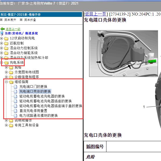Screen dimensions: 161x161
Task: Expand the 示意图和布线图 subfolder node
Action: [x=6, y=72]
